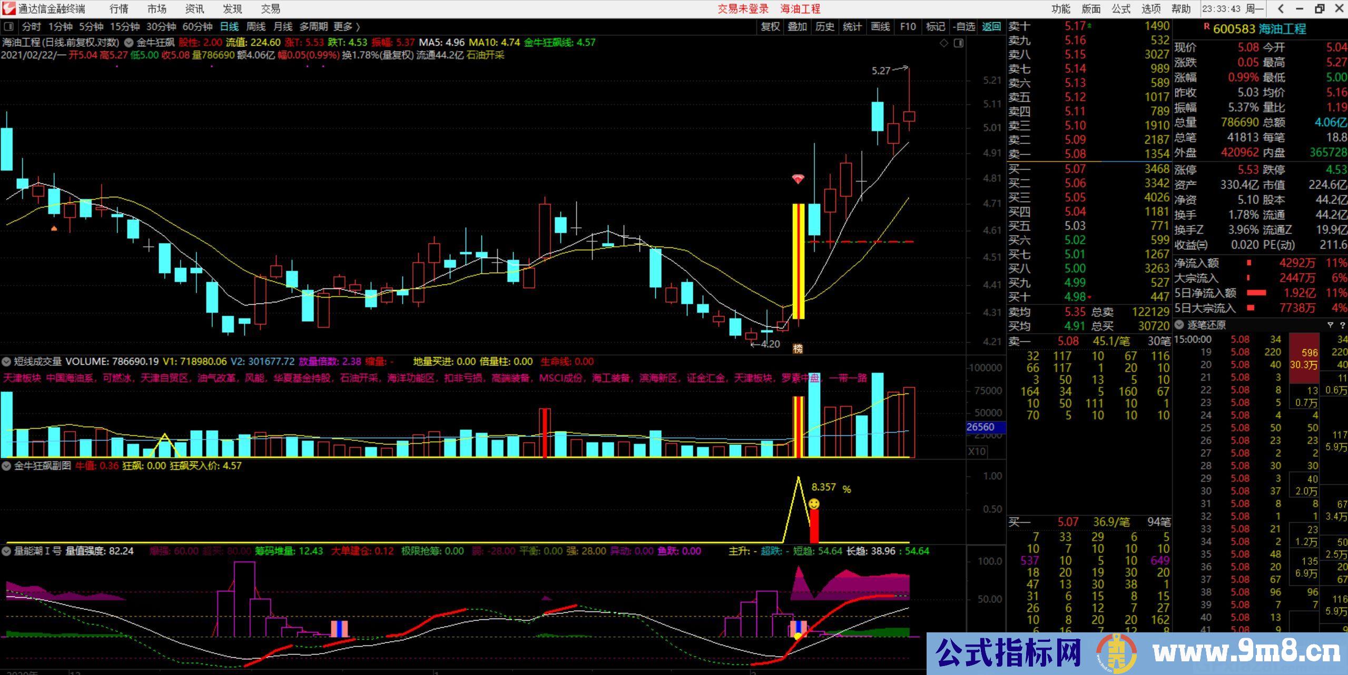
Task: Open the 交易 menu
Action: (x=271, y=9)
